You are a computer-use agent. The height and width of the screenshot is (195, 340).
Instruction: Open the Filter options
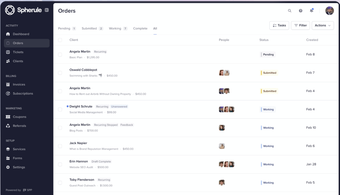point(300,26)
